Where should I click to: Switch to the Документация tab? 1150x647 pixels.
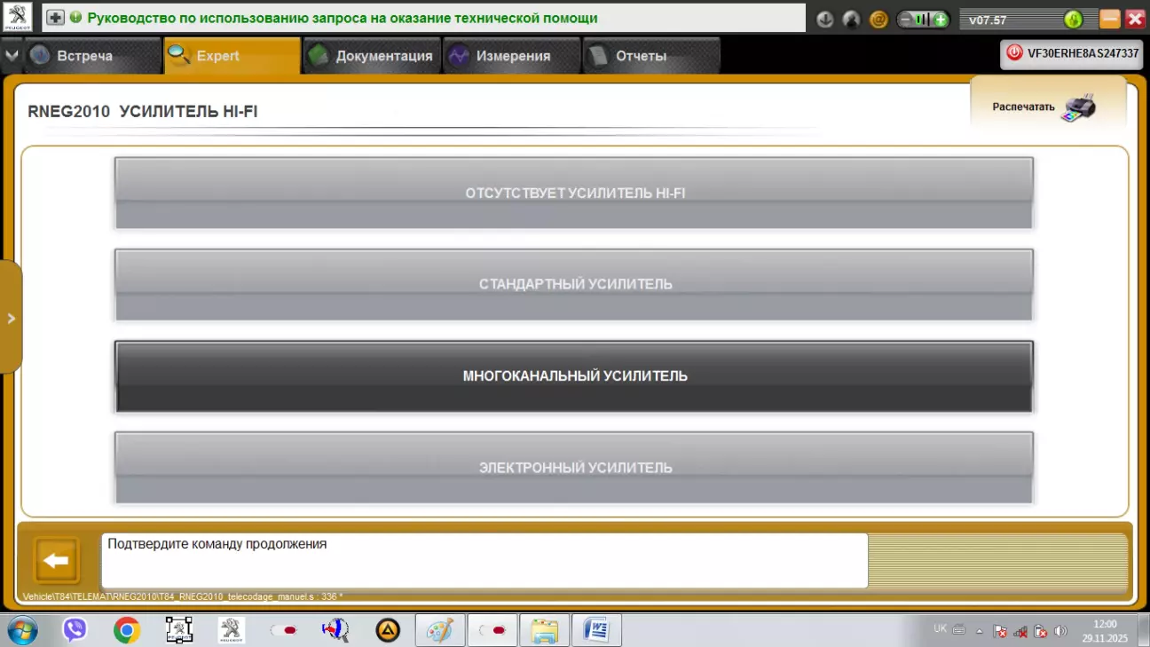pyautogui.click(x=373, y=56)
